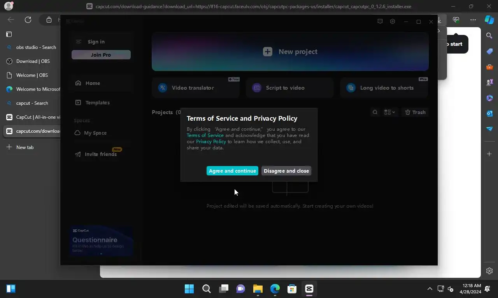Click Edge tab actions menu icon

(x=9, y=34)
